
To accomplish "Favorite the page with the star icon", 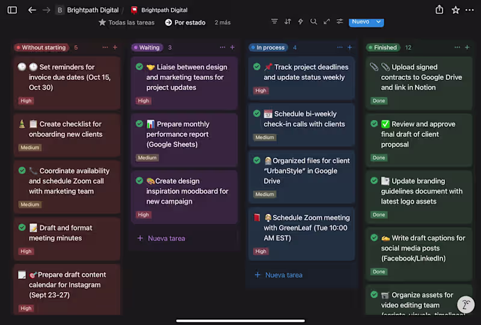I will [x=456, y=10].
